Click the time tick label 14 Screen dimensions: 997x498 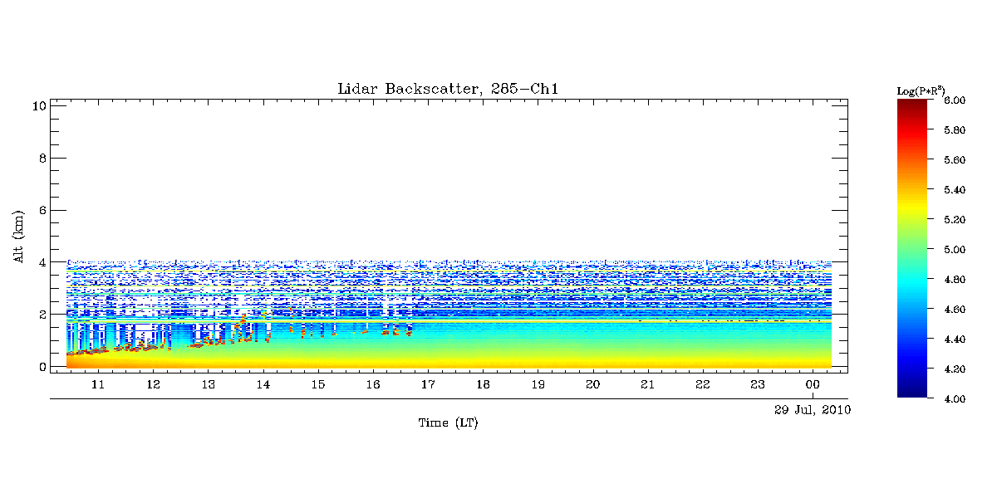(x=263, y=384)
